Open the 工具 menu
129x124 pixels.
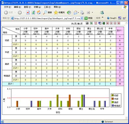pos(47,7)
